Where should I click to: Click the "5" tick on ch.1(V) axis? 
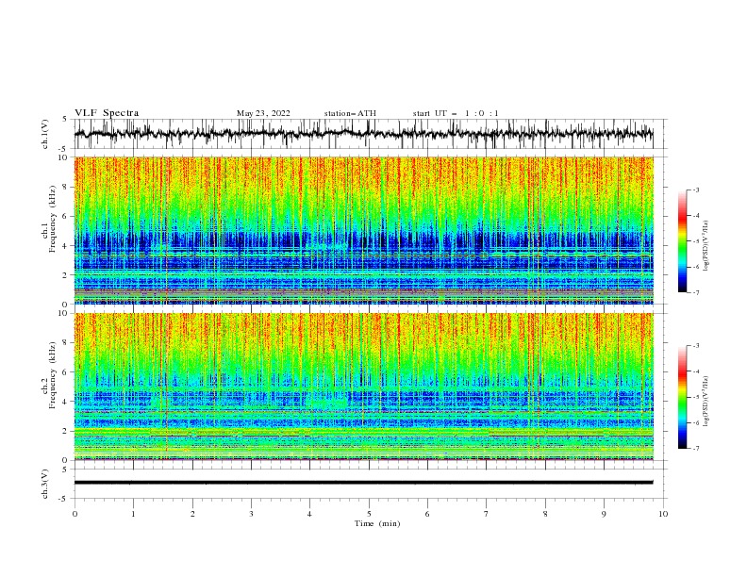65,120
